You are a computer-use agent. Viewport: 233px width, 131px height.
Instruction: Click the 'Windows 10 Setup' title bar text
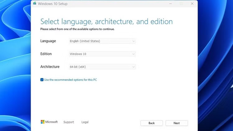[53, 4]
